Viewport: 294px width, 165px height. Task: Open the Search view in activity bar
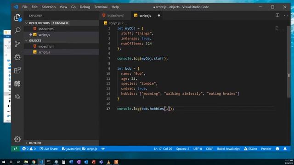coord(17,30)
